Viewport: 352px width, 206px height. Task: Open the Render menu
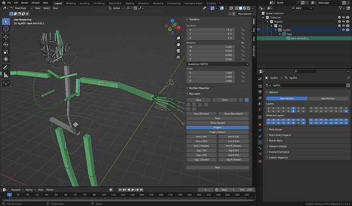(24, 3)
